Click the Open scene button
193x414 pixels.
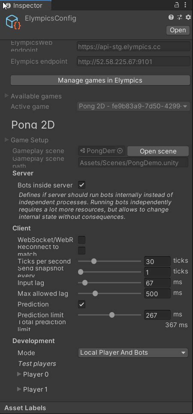158,151
